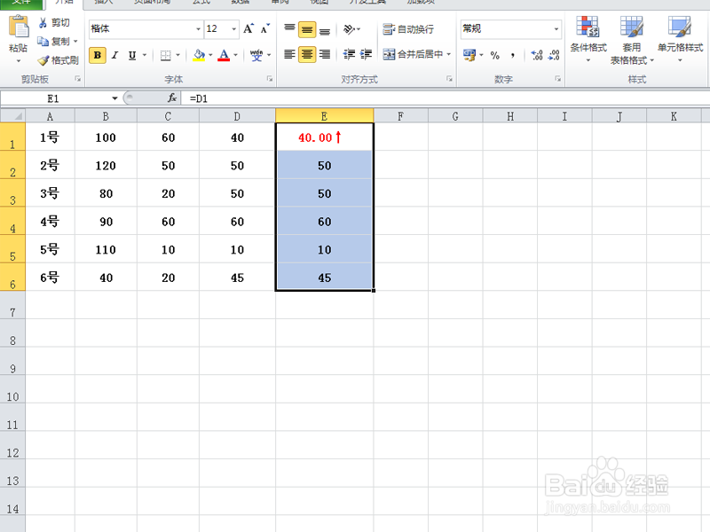
Task: Open number group dialog launcher
Action: [558, 79]
